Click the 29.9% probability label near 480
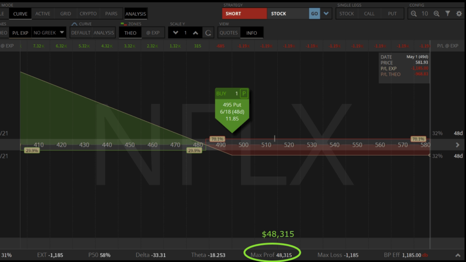The height and width of the screenshot is (262, 466). coord(194,151)
